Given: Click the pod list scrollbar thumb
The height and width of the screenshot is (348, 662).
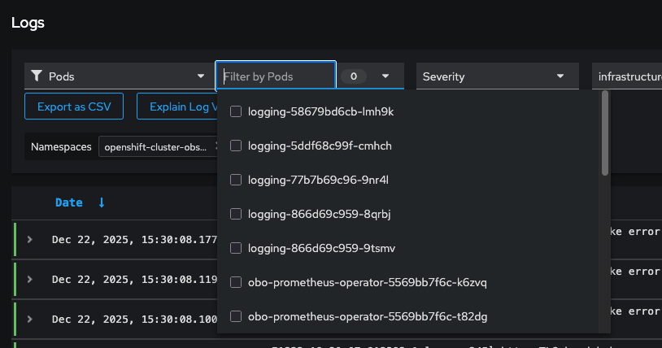Looking at the screenshot, I should (604, 133).
